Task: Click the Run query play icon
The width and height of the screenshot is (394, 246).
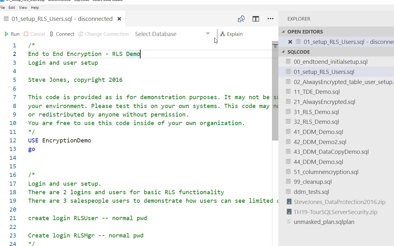Action: (7, 34)
